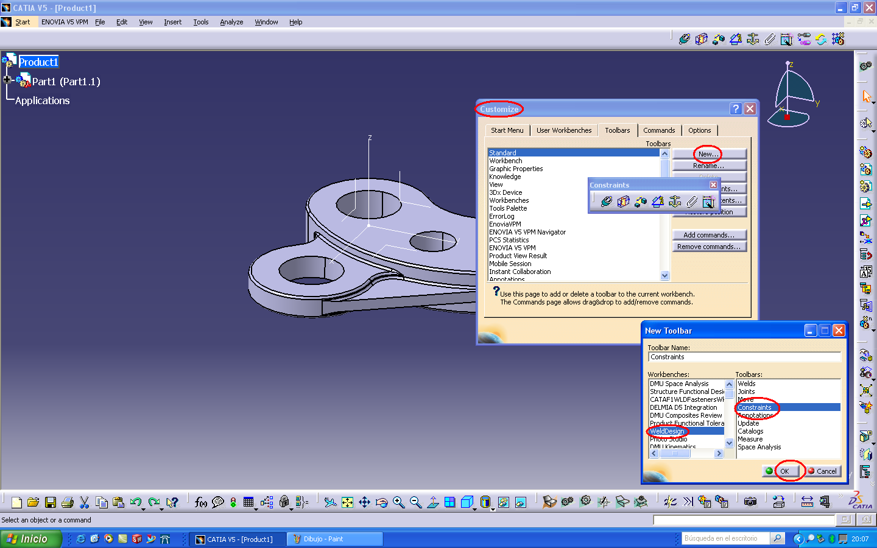Click the Multi-View quad icon

pyautogui.click(x=449, y=502)
